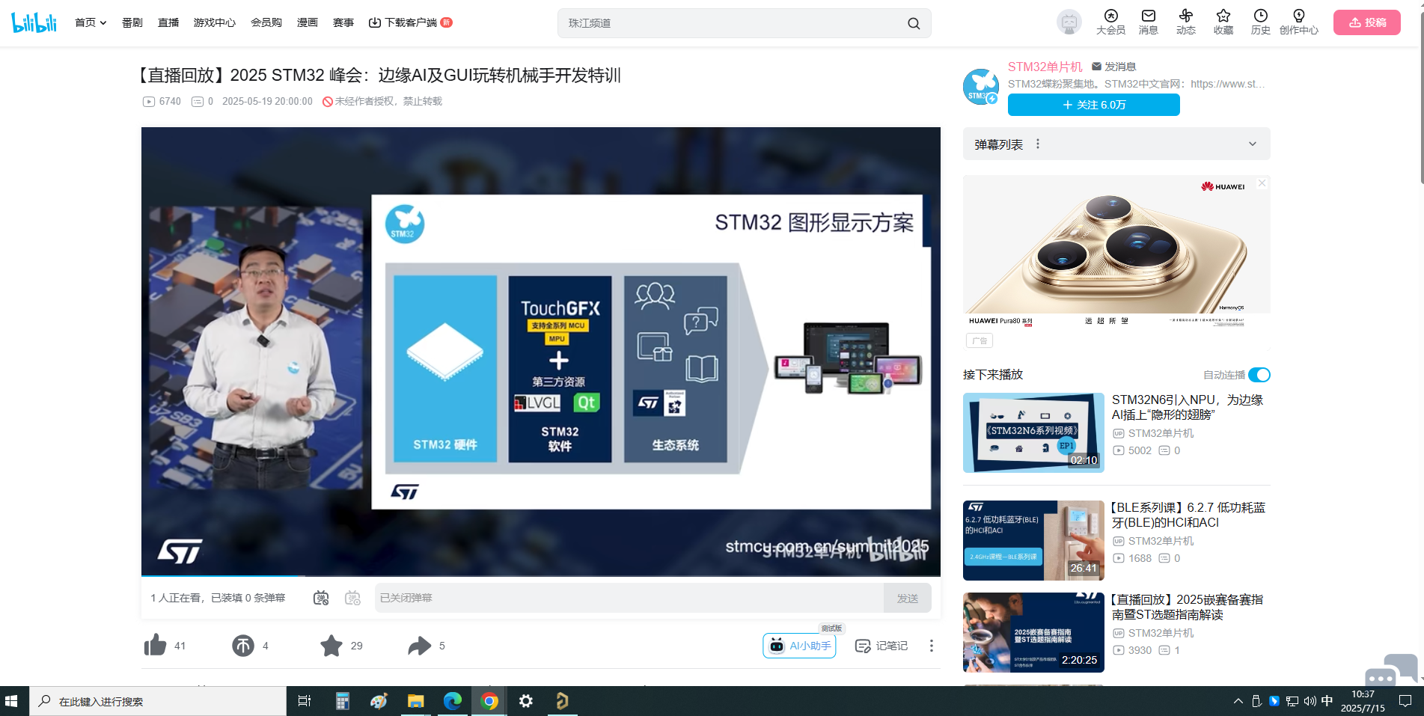Switch the 中 input method indicator
The image size is (1424, 716).
coord(1327,701)
